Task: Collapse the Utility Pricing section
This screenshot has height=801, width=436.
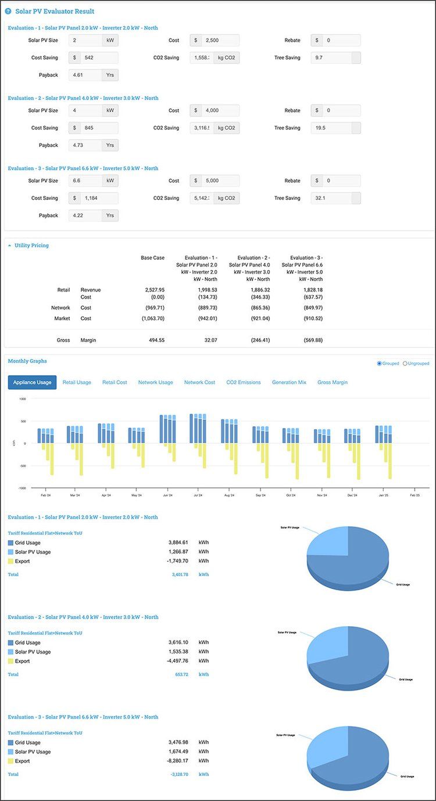Action: pos(10,246)
